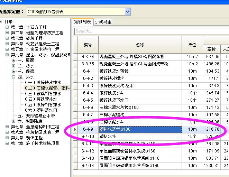Viewport: 229px width, 177px height.
Task: Select 石棉水泥水斗 row
Action: (x=151, y=122)
